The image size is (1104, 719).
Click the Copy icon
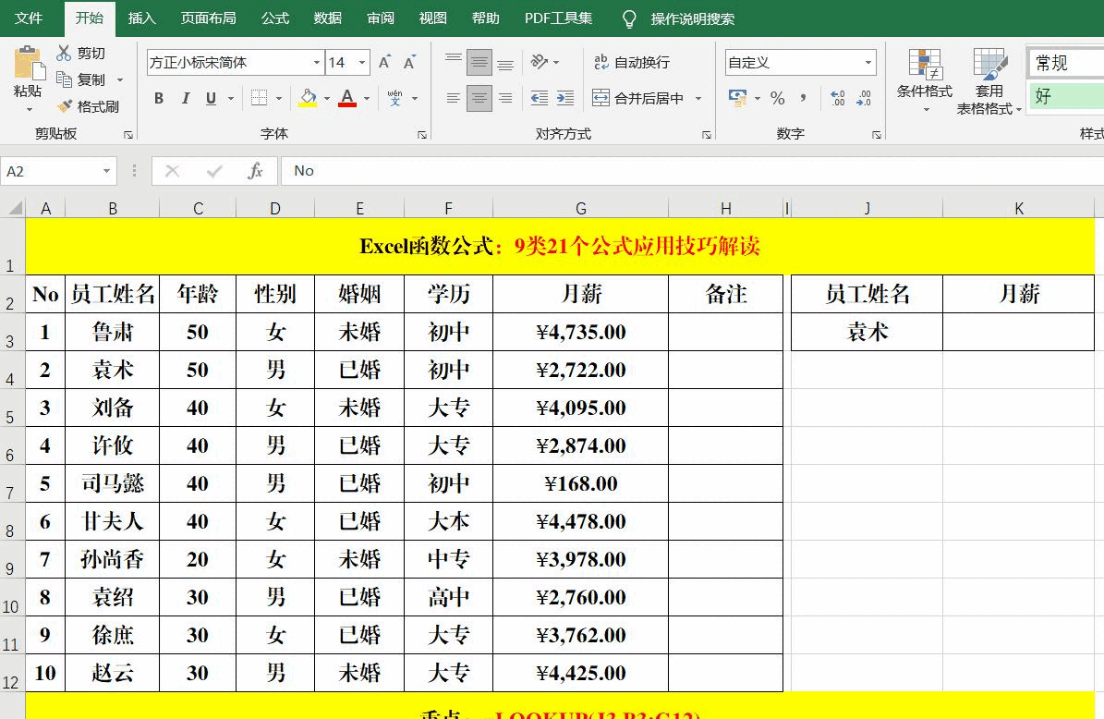point(65,79)
